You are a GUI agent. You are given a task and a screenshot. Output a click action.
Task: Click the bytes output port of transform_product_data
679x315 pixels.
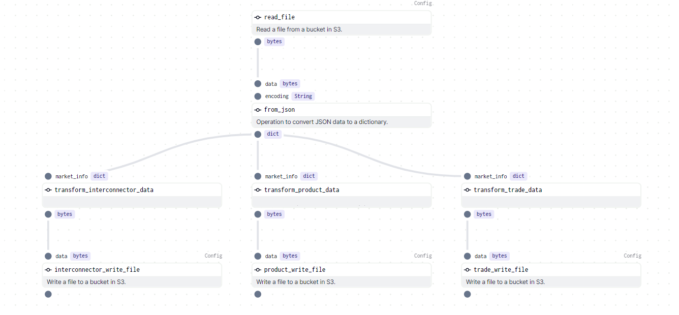(258, 214)
